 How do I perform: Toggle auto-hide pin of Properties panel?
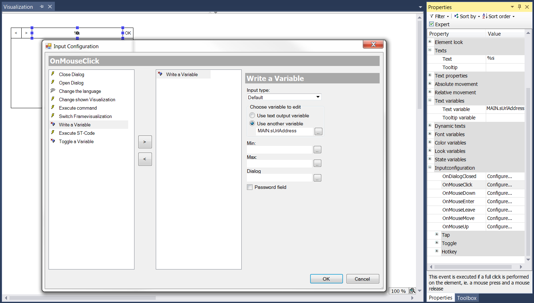pos(519,7)
